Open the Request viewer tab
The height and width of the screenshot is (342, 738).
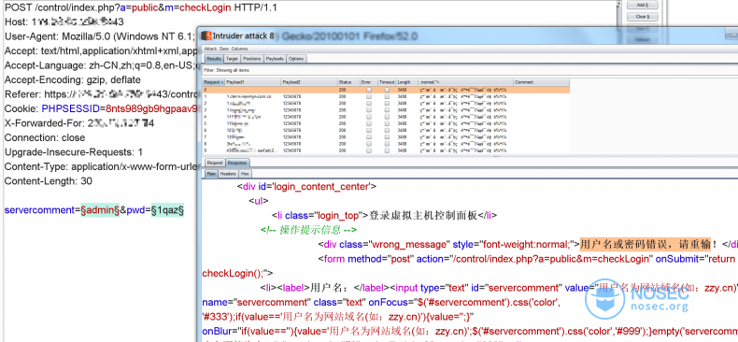215,163
